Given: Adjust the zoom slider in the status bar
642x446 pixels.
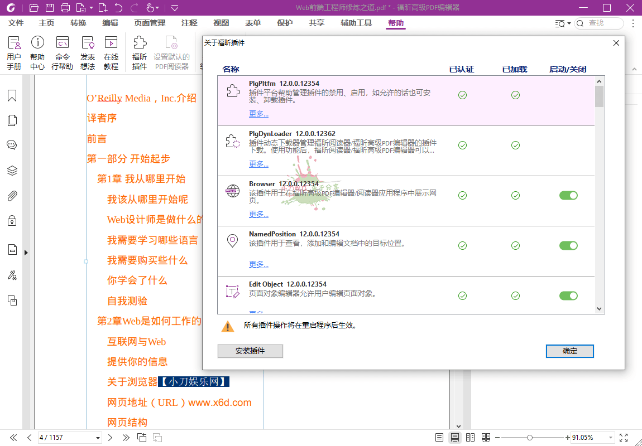Looking at the screenshot, I should coord(530,437).
